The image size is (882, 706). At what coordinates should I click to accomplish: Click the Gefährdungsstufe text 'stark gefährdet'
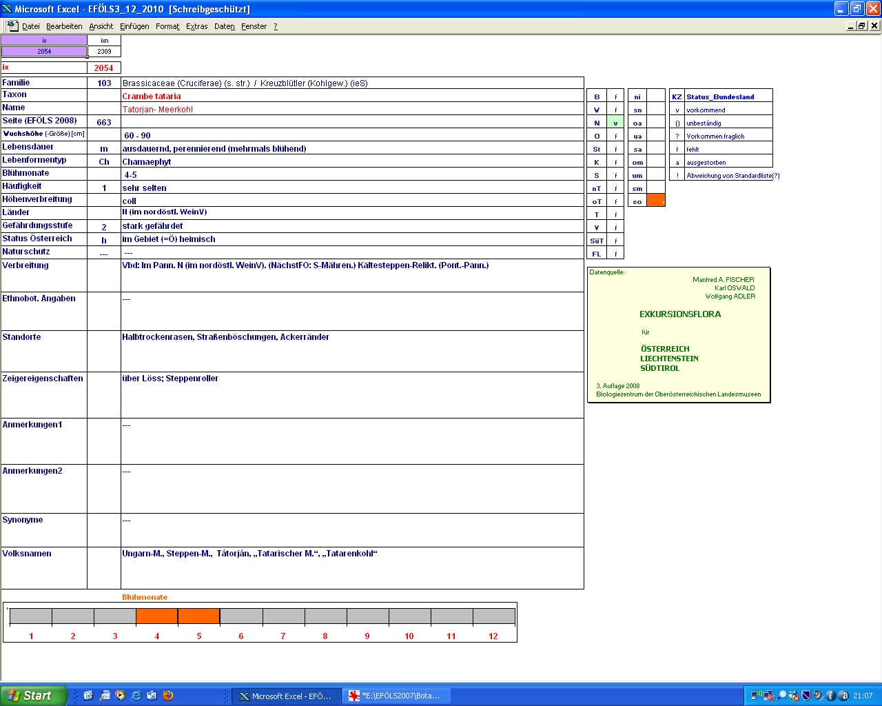pos(152,225)
